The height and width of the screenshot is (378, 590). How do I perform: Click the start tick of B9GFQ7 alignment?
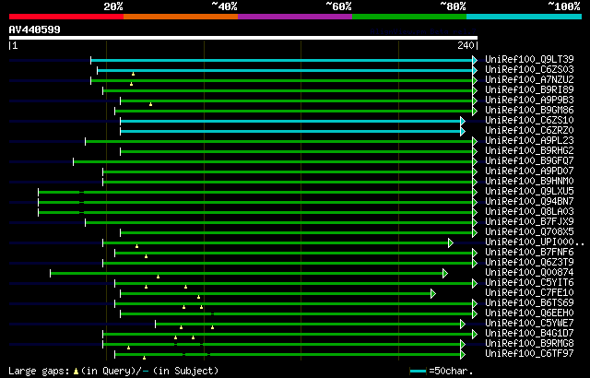(x=74, y=162)
